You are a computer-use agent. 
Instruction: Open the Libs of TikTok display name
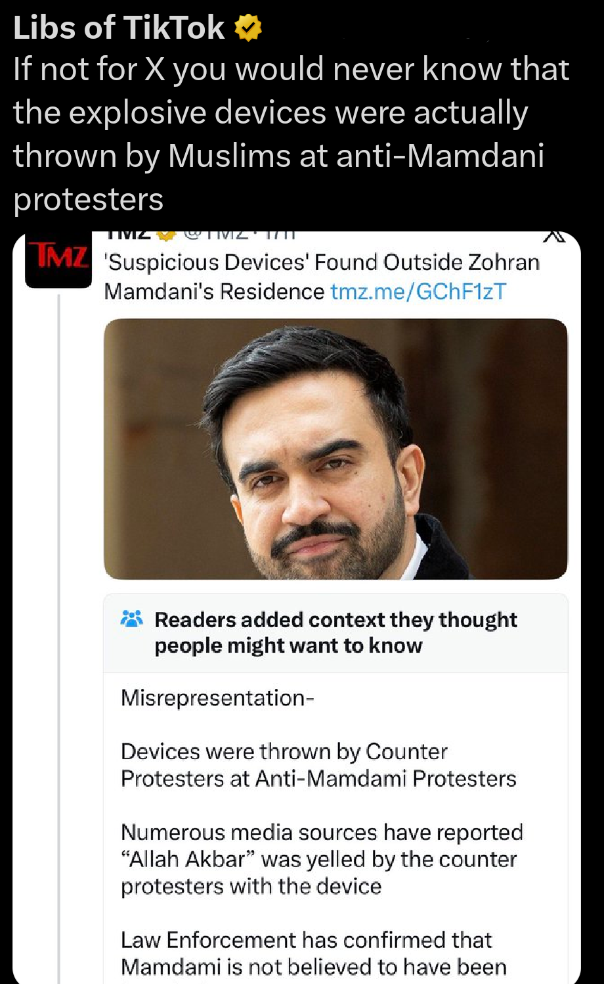tap(118, 27)
